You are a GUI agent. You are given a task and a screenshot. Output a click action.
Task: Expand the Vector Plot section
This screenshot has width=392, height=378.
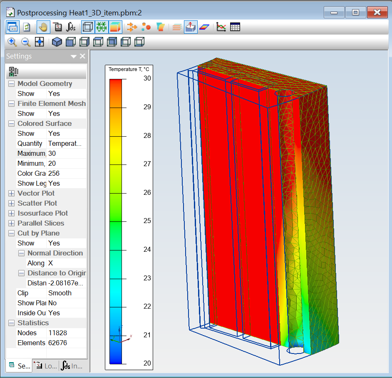click(x=12, y=194)
